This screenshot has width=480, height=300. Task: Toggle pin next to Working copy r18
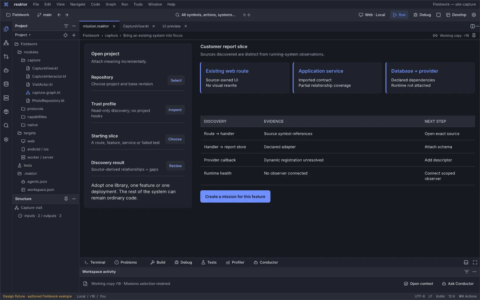pos(474,35)
